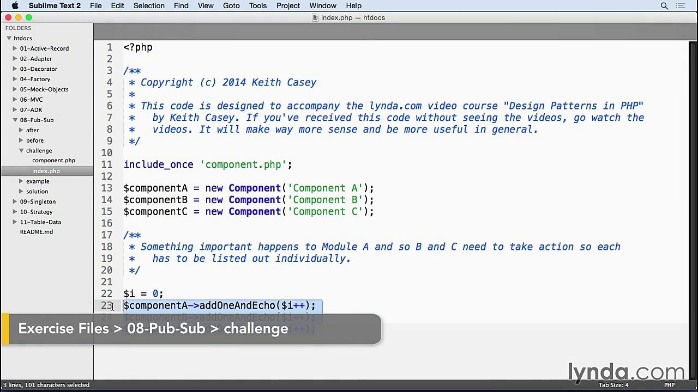The height and width of the screenshot is (392, 698).
Task: Click the include_once 'component.php' line
Action: coord(208,165)
